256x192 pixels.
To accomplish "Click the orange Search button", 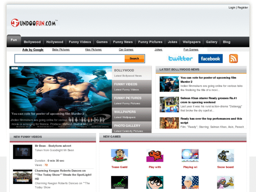I will [x=135, y=58].
